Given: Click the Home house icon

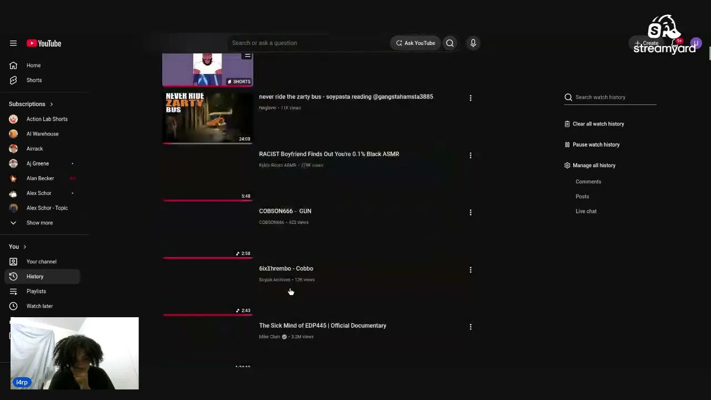Looking at the screenshot, I should [13, 66].
